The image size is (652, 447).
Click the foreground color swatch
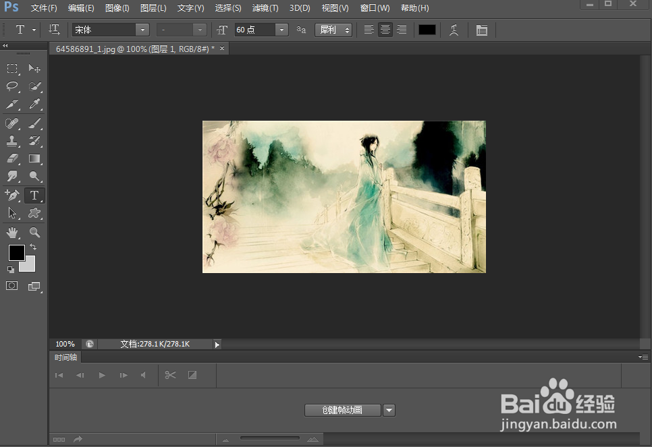[17, 253]
